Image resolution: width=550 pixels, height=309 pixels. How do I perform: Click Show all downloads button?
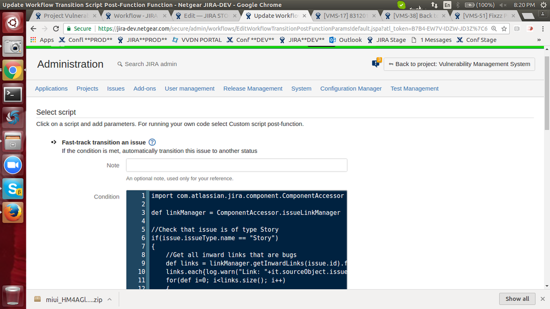(517, 299)
